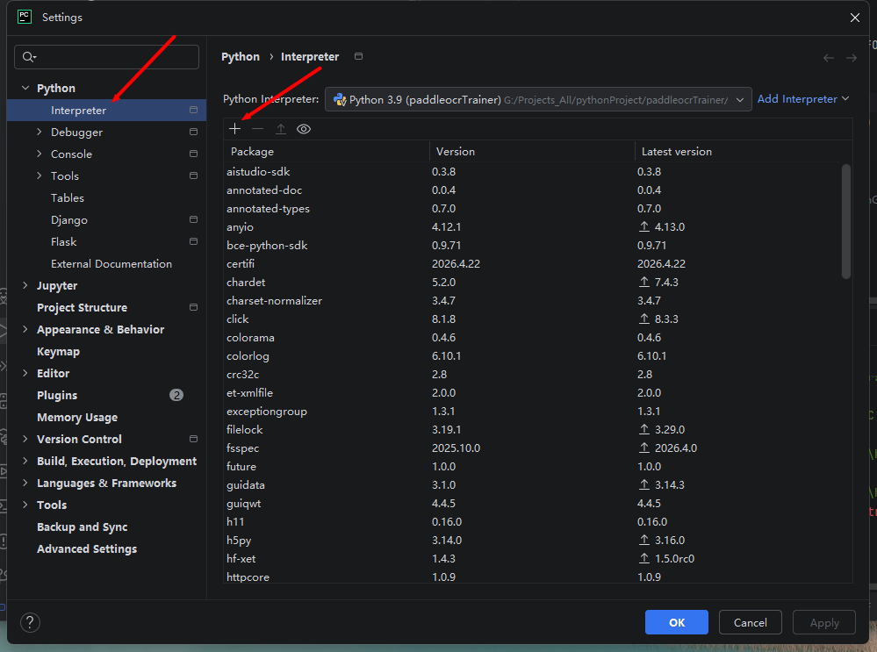
Task: Click the project-level icon beside Interpreter breadcrumb
Action: click(358, 56)
